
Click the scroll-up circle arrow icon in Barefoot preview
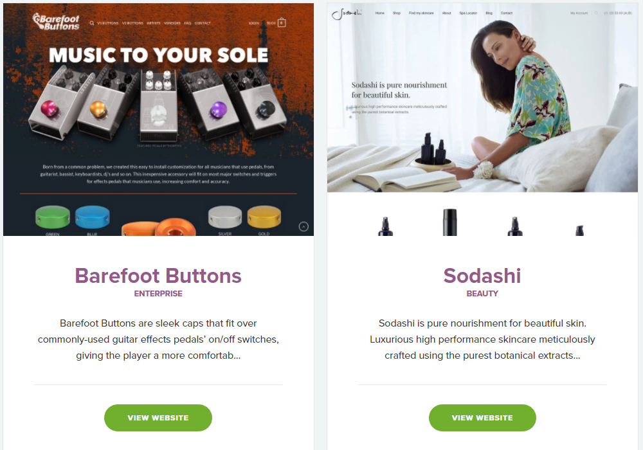303,227
